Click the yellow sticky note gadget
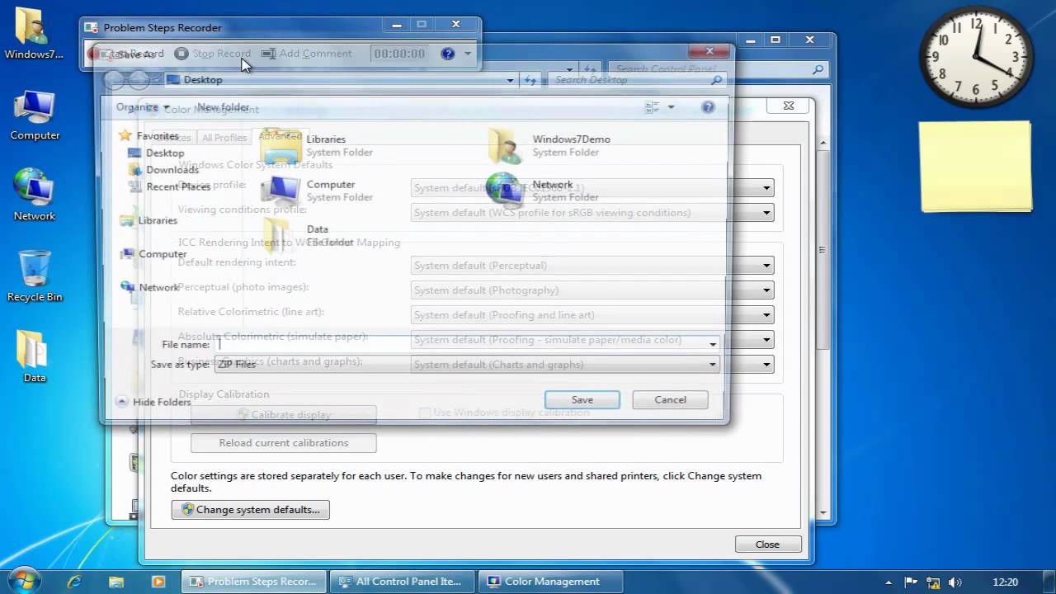The height and width of the screenshot is (594, 1056). [975, 166]
